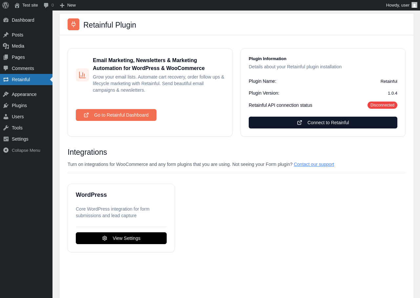The image size is (420, 298).
Task: Click the orange chart icon in marketing card
Action: (82, 75)
